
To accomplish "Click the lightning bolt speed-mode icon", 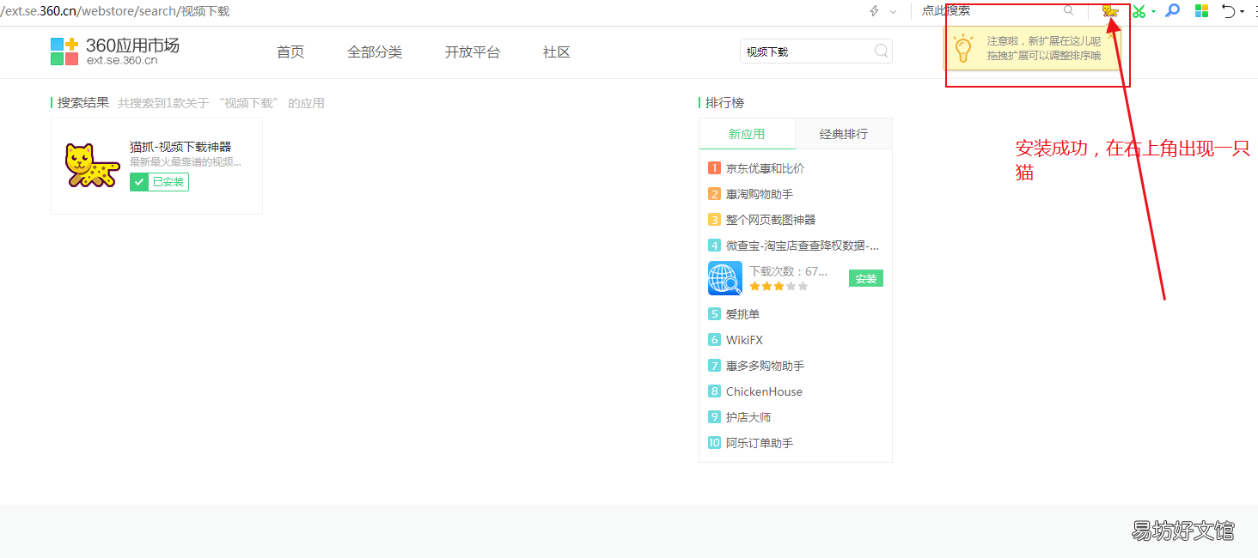I will pyautogui.click(x=875, y=11).
